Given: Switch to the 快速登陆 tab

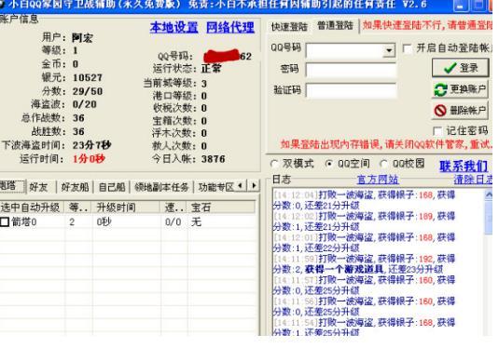Looking at the screenshot, I should (x=289, y=27).
